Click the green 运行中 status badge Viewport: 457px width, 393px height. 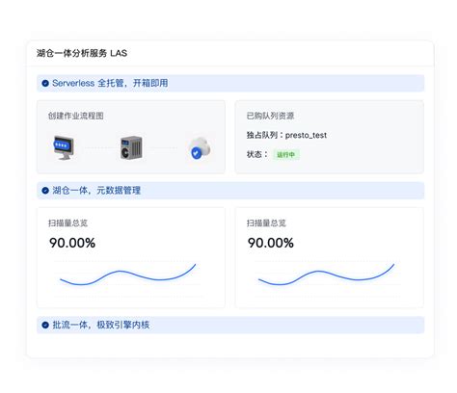pos(286,155)
